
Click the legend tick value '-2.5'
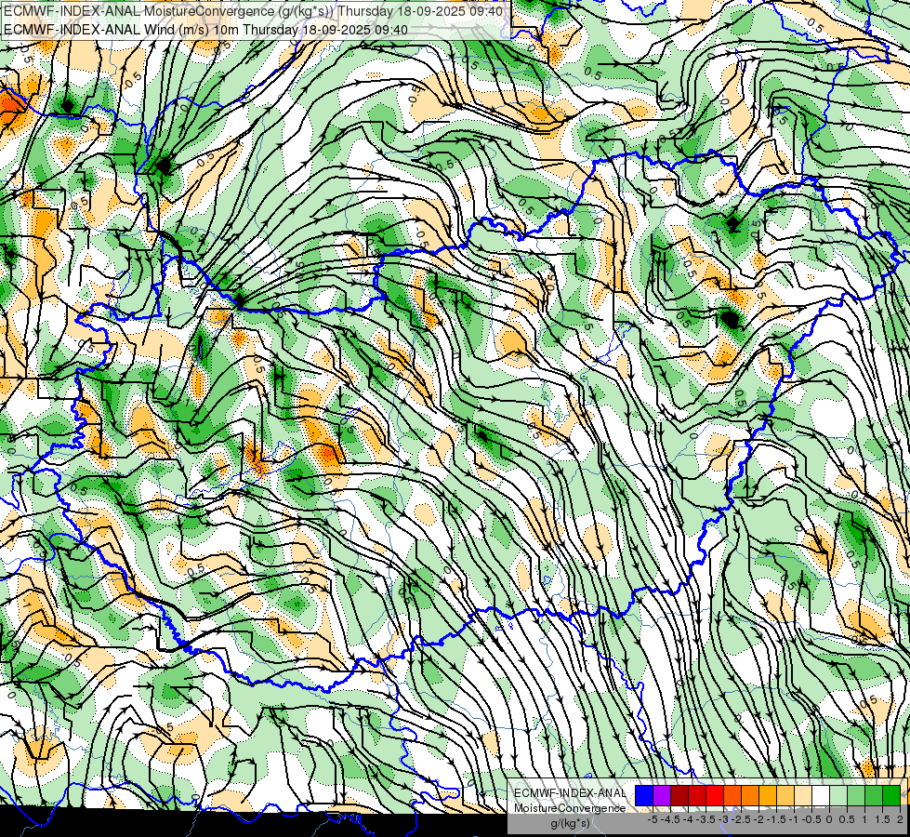tap(742, 819)
